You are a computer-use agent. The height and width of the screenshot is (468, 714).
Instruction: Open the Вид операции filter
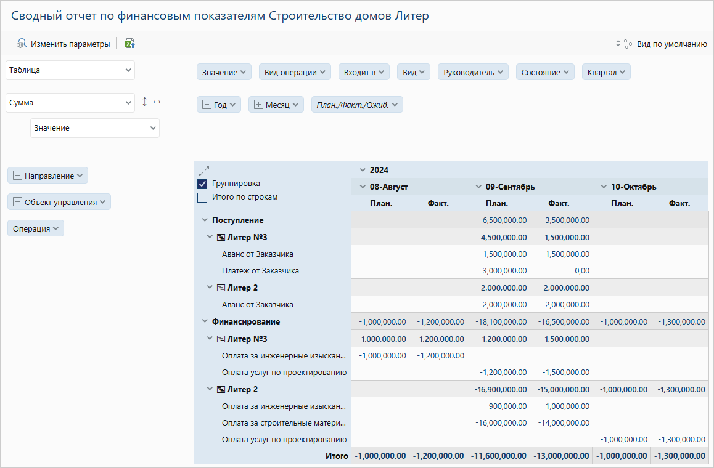(x=295, y=73)
